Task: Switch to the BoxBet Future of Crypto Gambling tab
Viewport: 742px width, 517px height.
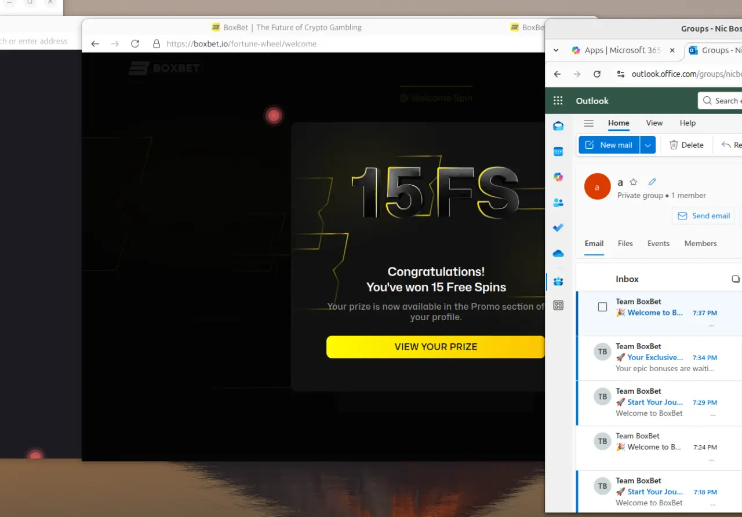Action: 287,27
